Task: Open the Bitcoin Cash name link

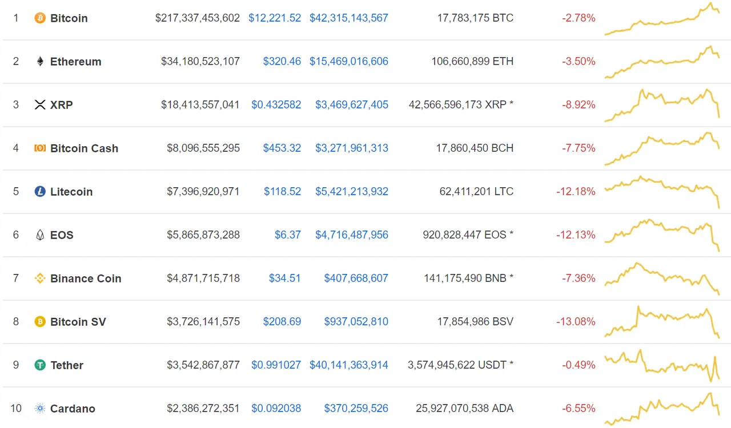Action: [x=85, y=148]
